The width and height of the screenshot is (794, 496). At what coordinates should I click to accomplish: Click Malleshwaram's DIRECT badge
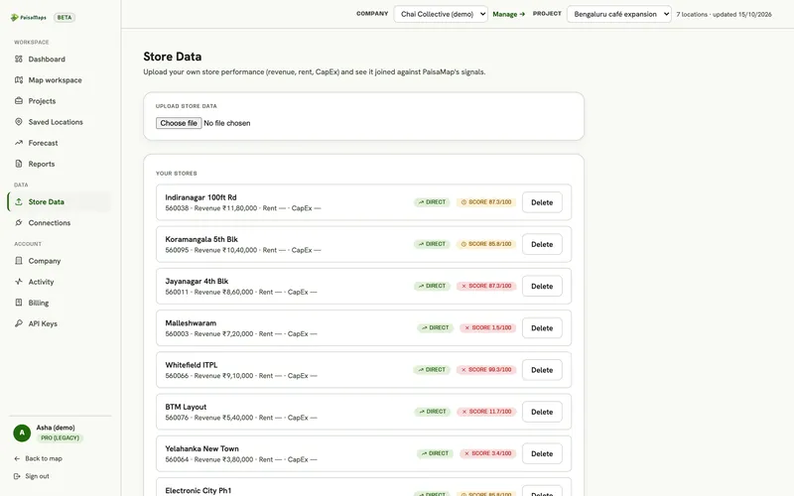pos(435,328)
